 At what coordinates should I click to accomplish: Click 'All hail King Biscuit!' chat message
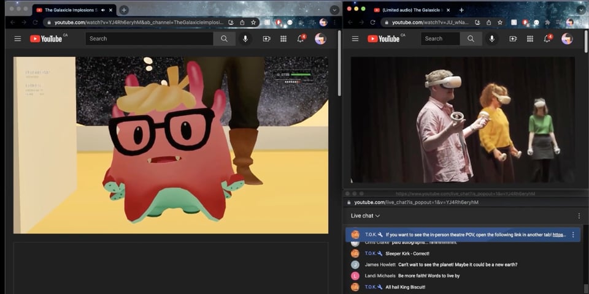406,287
